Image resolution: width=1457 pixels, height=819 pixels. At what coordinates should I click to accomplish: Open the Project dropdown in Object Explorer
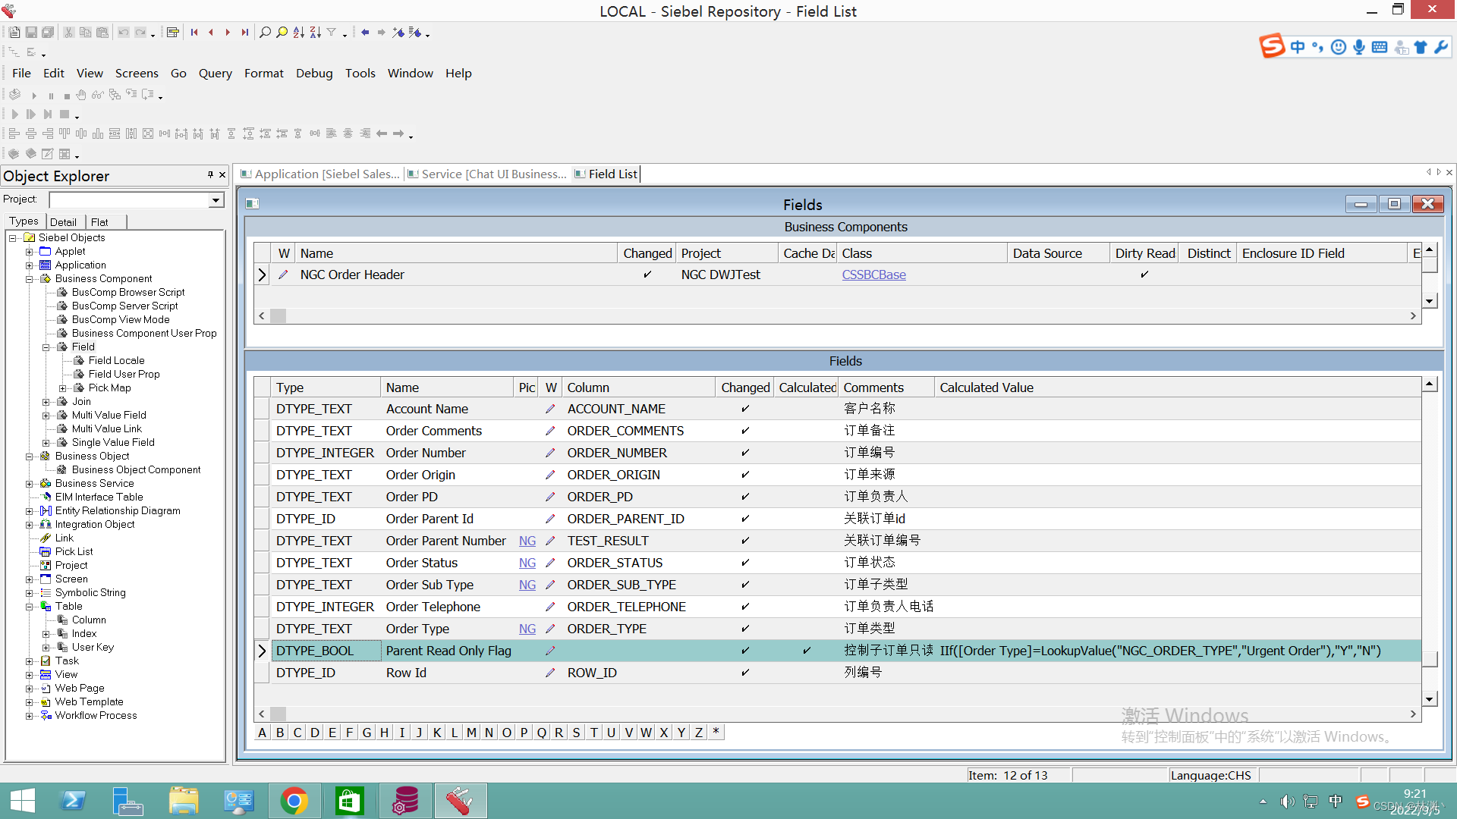216,200
